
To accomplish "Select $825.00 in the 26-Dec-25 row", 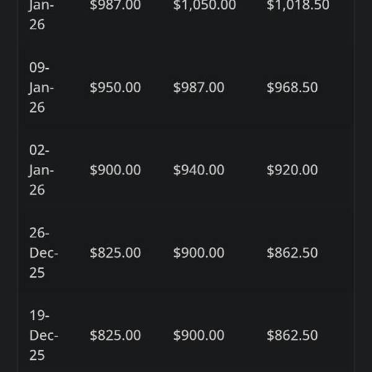I will pyautogui.click(x=115, y=253).
